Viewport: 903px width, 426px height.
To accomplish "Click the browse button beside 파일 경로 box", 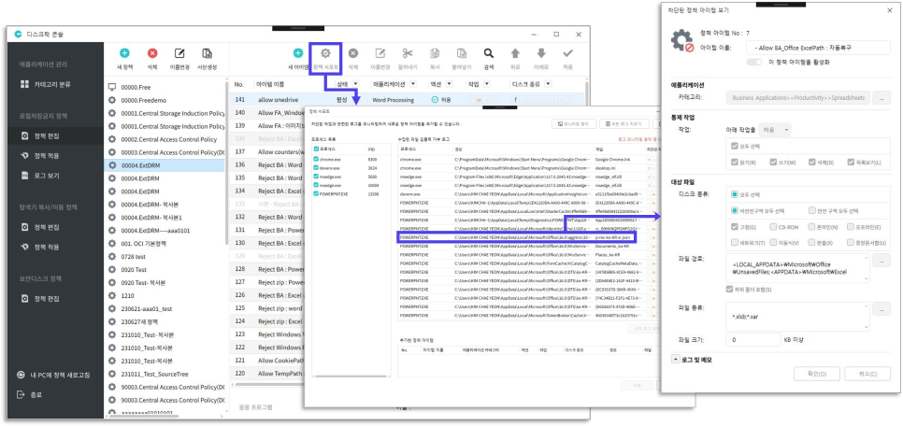I will coord(881,261).
